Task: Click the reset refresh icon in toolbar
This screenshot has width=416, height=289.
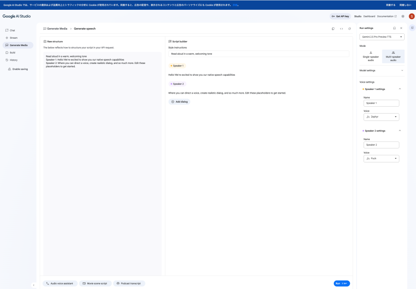Action: [x=349, y=29]
